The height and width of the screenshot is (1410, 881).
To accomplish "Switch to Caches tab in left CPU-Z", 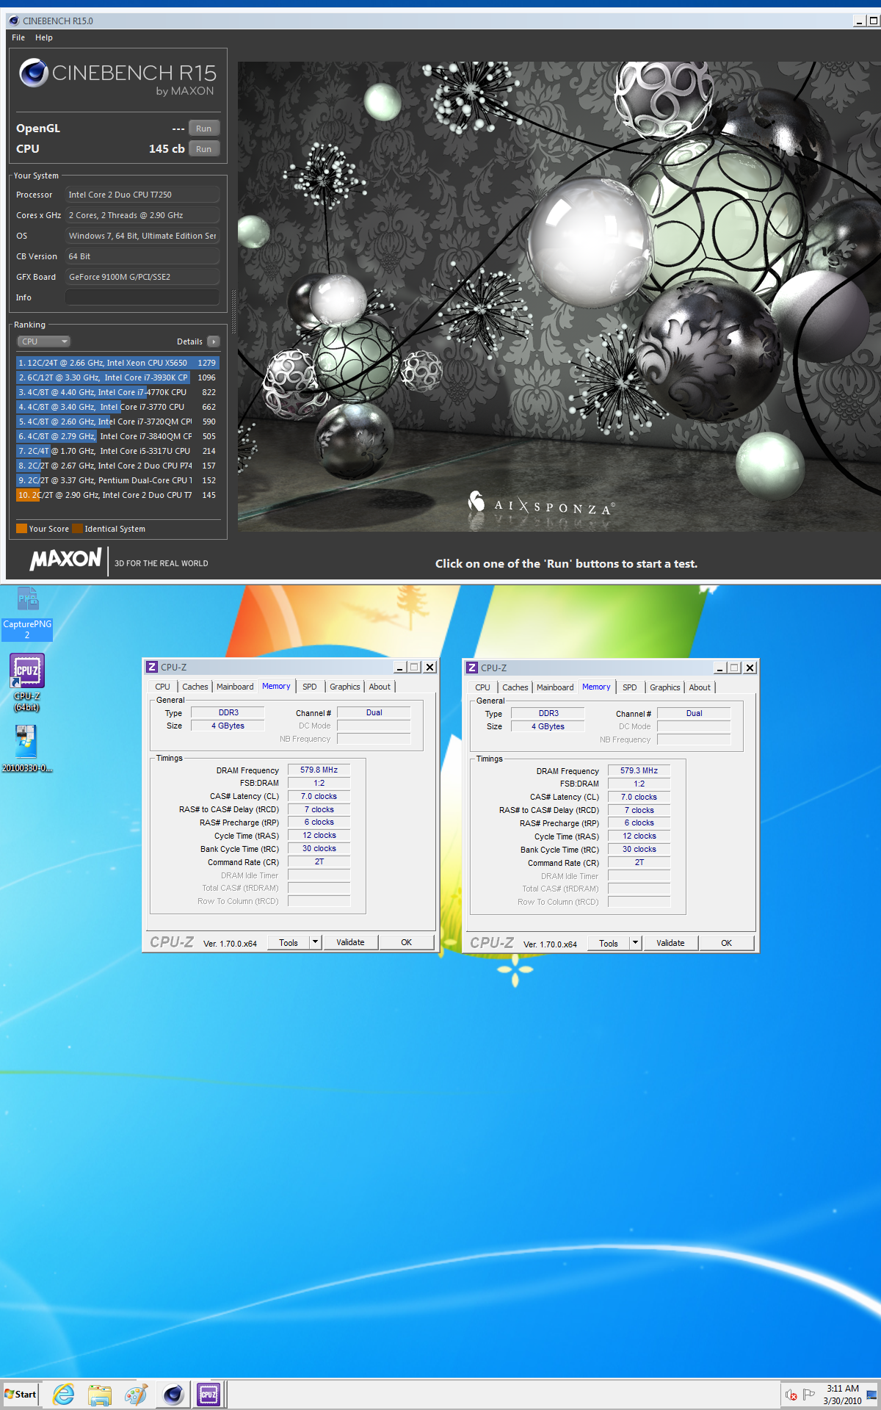I will 195,687.
